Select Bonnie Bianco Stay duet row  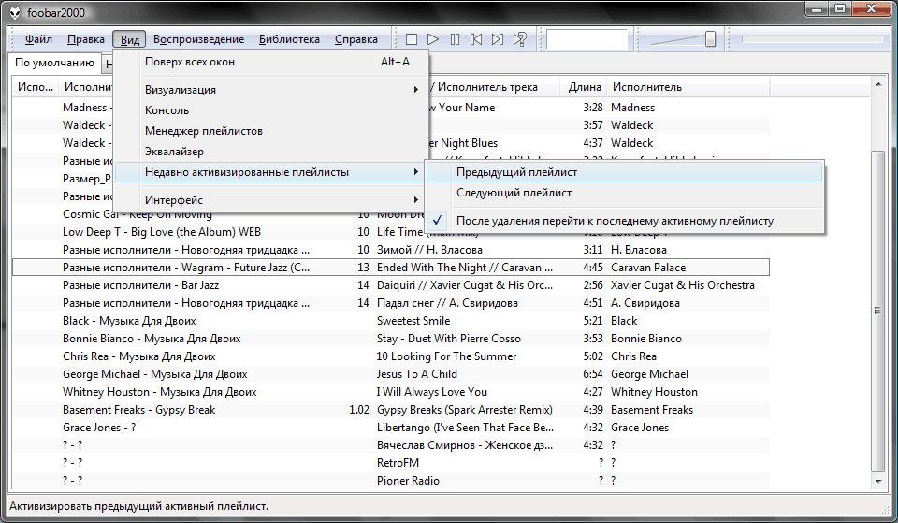[391, 339]
